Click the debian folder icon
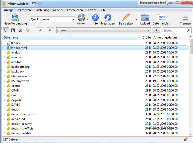Screen dimensions: 193x143 [x=8, y=109]
